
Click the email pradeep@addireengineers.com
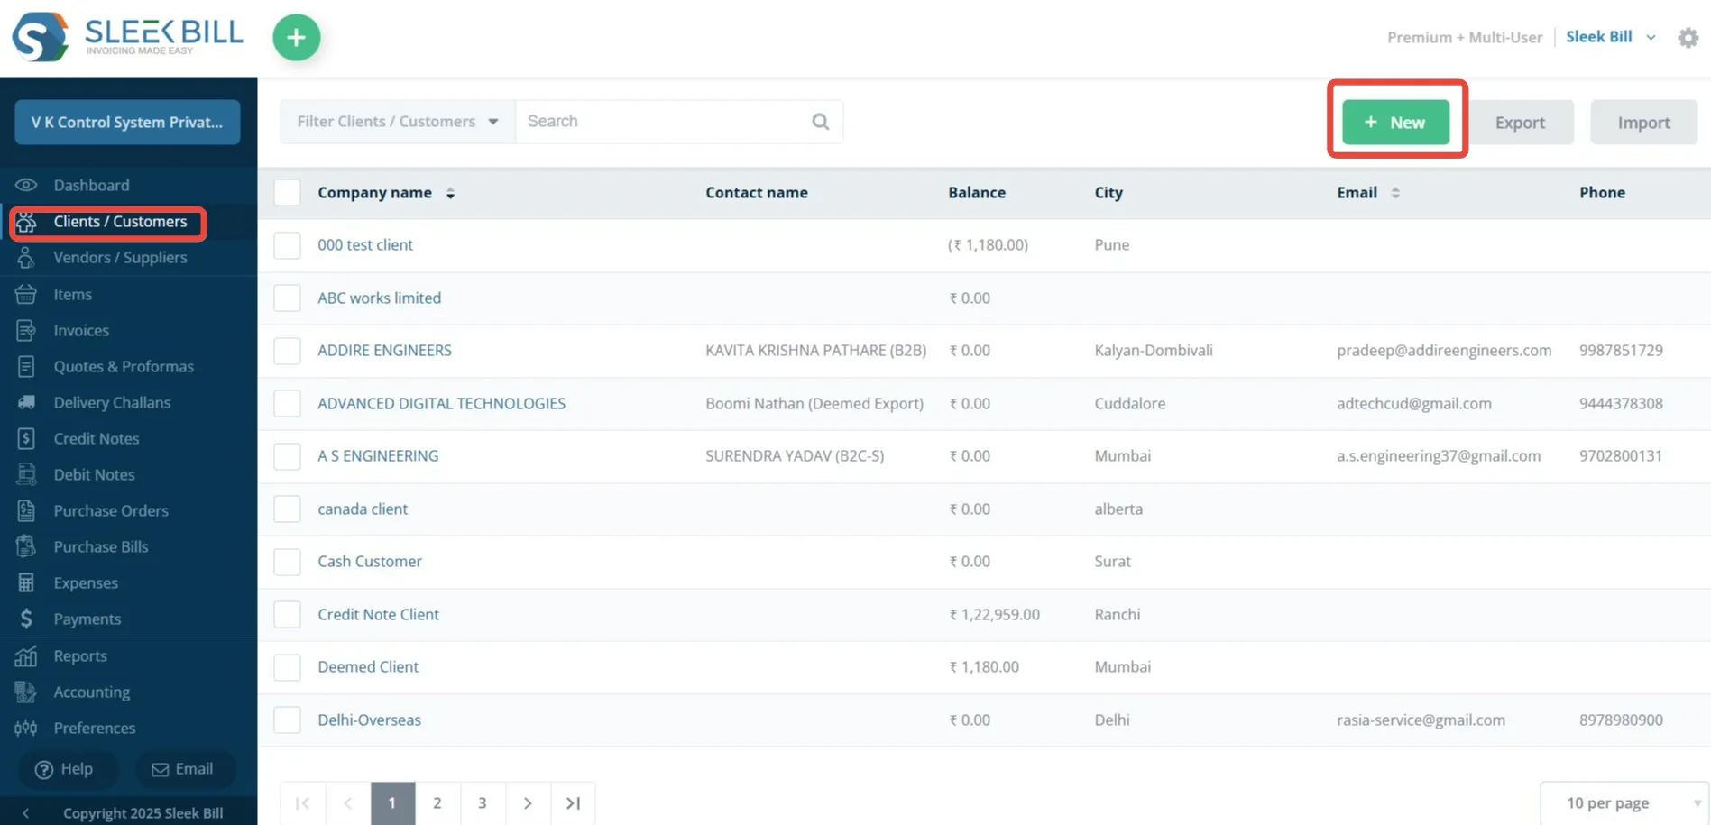(1444, 351)
